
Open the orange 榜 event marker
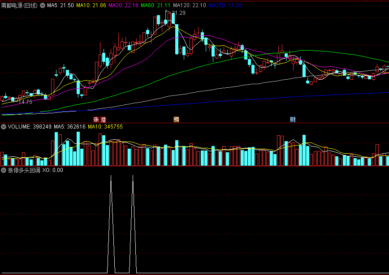click(x=177, y=120)
